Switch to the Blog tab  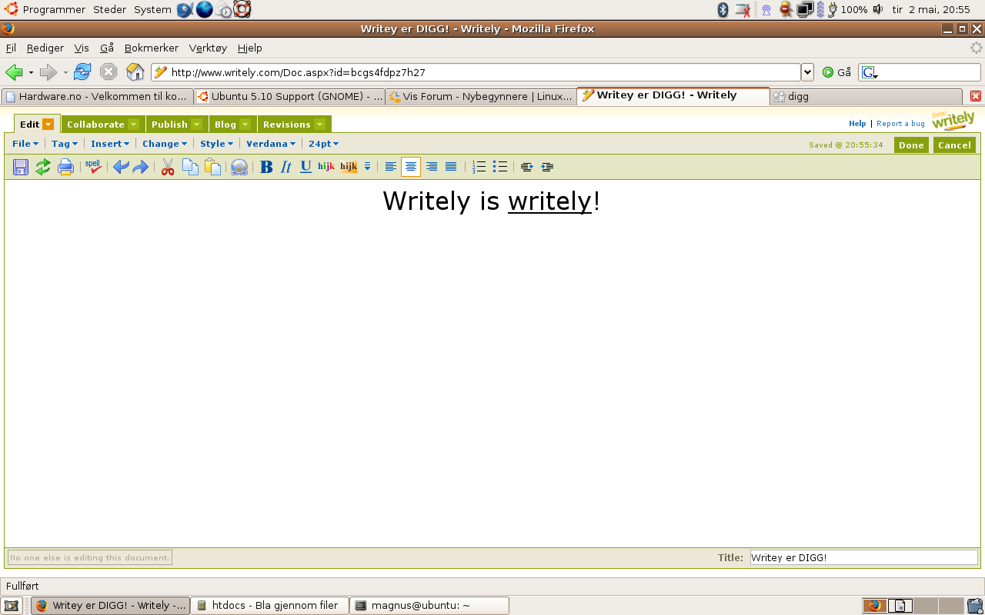click(232, 125)
